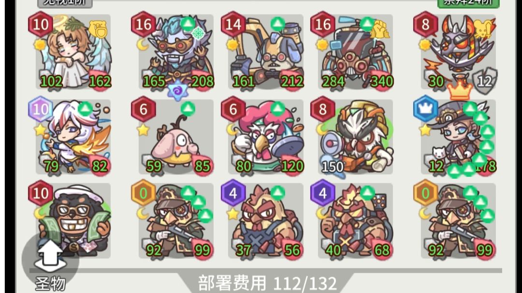The width and height of the screenshot is (522, 293).
Task: Tap the orange crown icon above steampunk girl
Action: click(x=460, y=89)
